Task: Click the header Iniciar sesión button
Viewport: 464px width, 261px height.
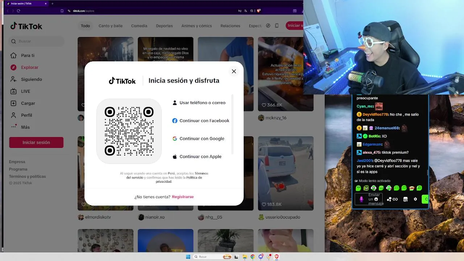Action: (x=295, y=25)
